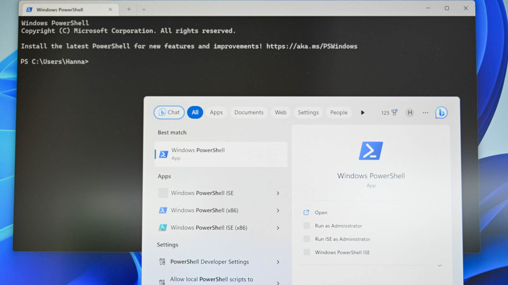Click the PowerShell Developer Settings tools icon
The width and height of the screenshot is (508, 285).
pyautogui.click(x=162, y=262)
